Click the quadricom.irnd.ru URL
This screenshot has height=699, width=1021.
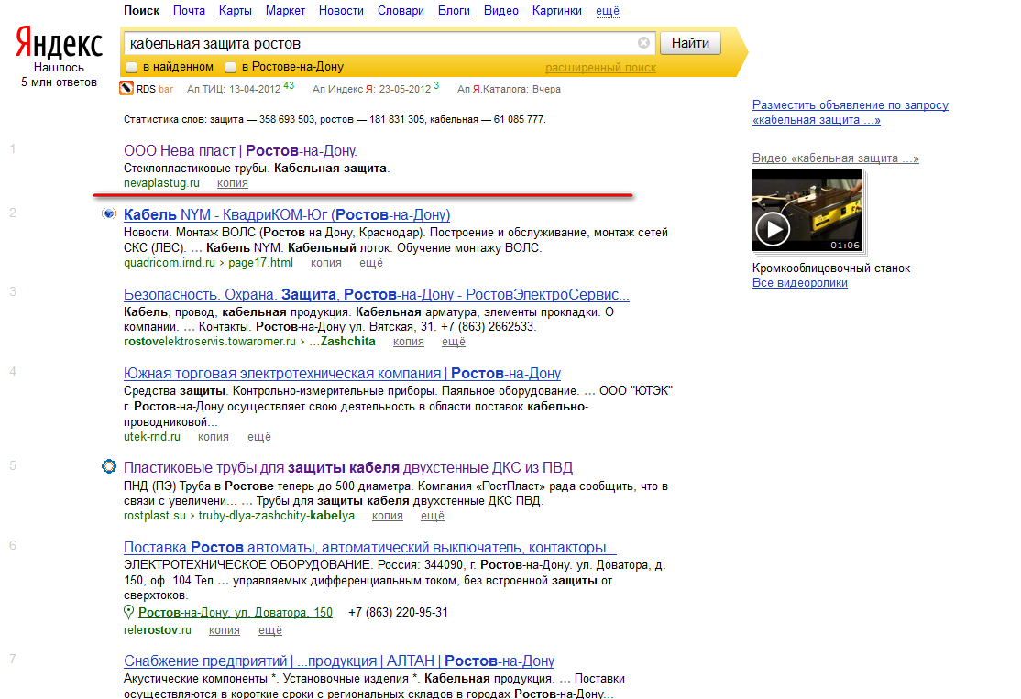[x=170, y=263]
